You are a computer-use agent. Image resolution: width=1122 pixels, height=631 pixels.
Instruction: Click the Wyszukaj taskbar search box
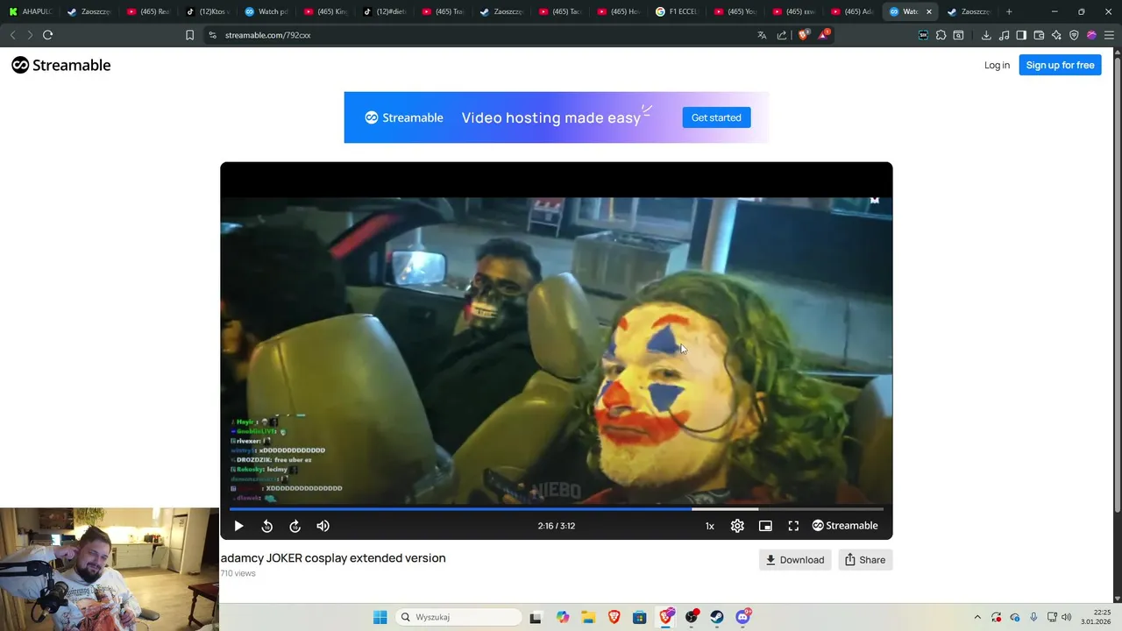457,617
